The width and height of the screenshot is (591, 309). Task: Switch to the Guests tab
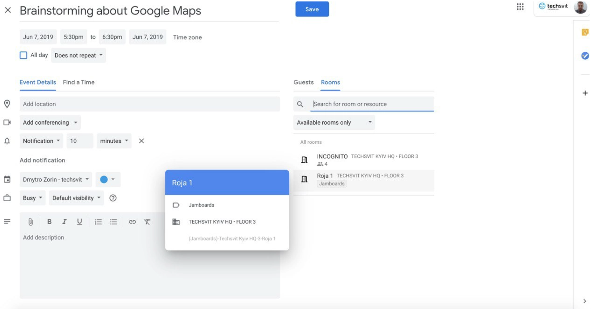(303, 82)
